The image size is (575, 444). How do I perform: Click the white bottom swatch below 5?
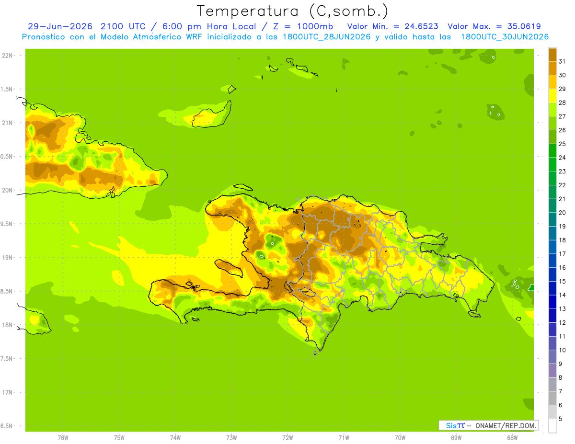[x=552, y=426]
